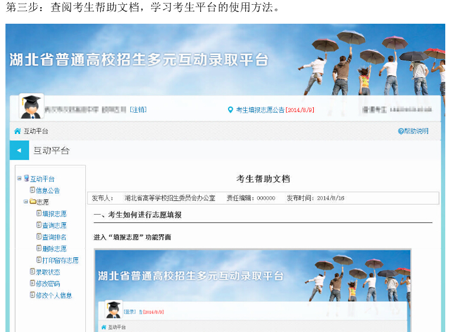Click the computer icon of 互动平台 root node
Screen dimensions: 450x332
click(x=26, y=178)
